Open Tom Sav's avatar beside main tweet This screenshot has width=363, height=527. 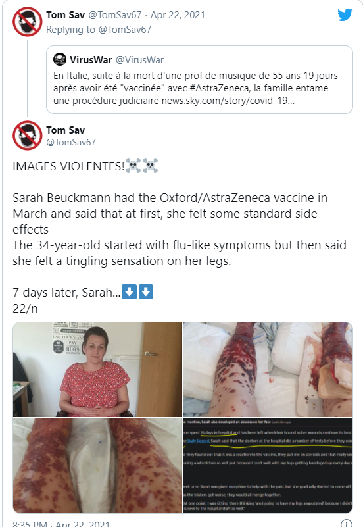28,136
